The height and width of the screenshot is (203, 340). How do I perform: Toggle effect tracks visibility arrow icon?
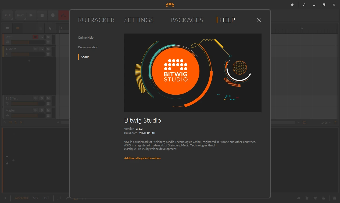coord(16,122)
